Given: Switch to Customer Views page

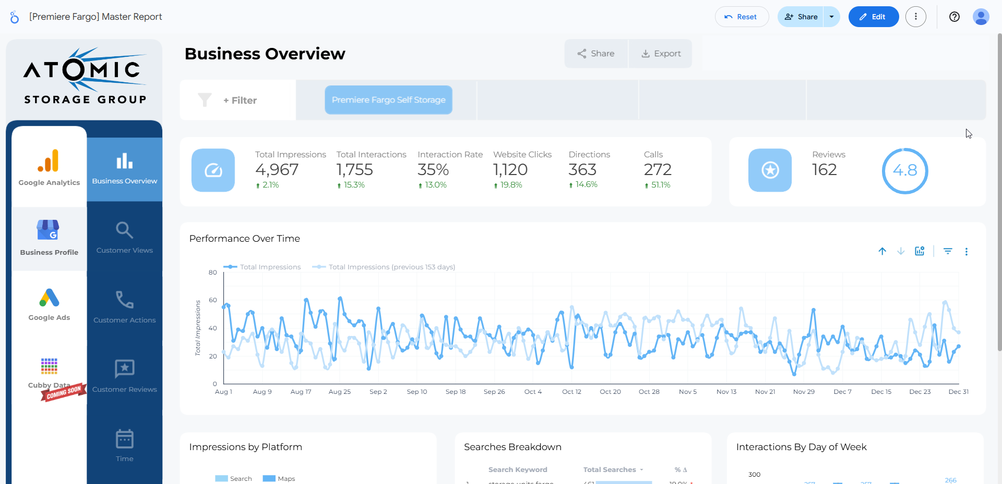Looking at the screenshot, I should tap(124, 237).
